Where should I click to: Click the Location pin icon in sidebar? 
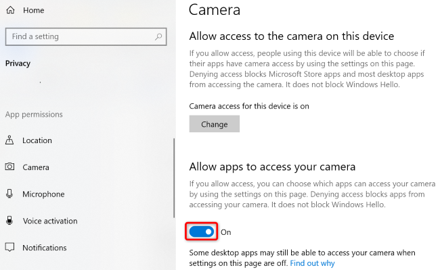10,140
